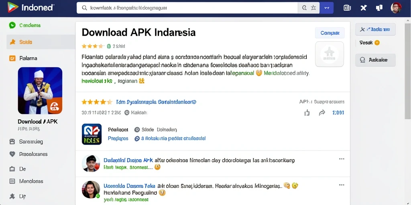Click the orange star icon beside Solute
The width and height of the screenshot is (411, 205).
coord(12,42)
